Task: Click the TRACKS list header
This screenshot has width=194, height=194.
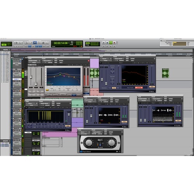Action: point(5,50)
